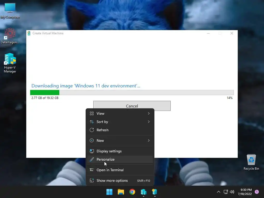Viewport: 264px width, 198px height.
Task: Open the notification badge in the taskbar
Action: pos(257,192)
